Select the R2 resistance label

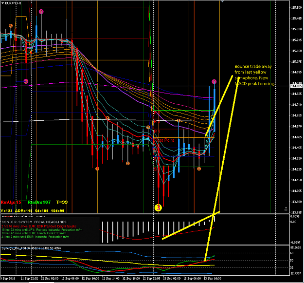coord(157,122)
